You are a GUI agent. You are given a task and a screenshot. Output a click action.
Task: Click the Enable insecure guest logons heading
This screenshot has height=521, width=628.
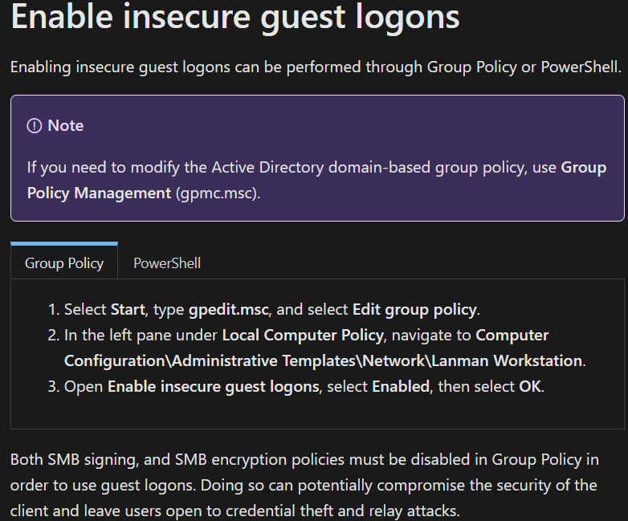click(x=235, y=17)
